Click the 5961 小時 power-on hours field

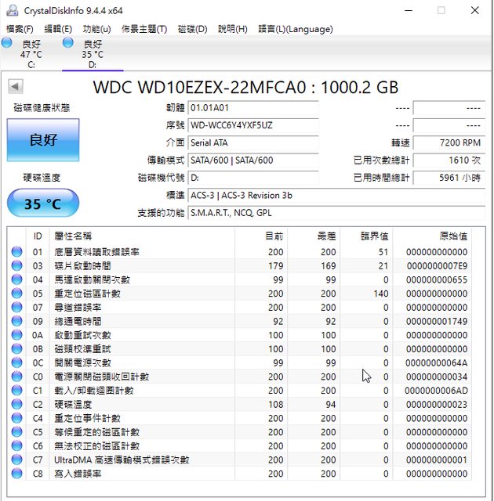tap(449, 178)
